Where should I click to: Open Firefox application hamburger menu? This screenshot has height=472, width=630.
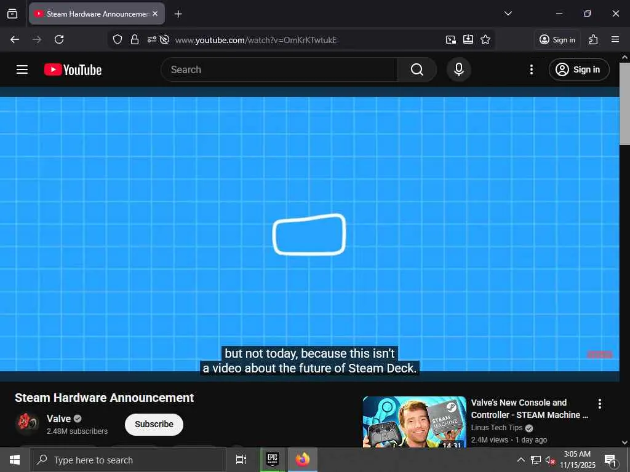click(x=615, y=39)
